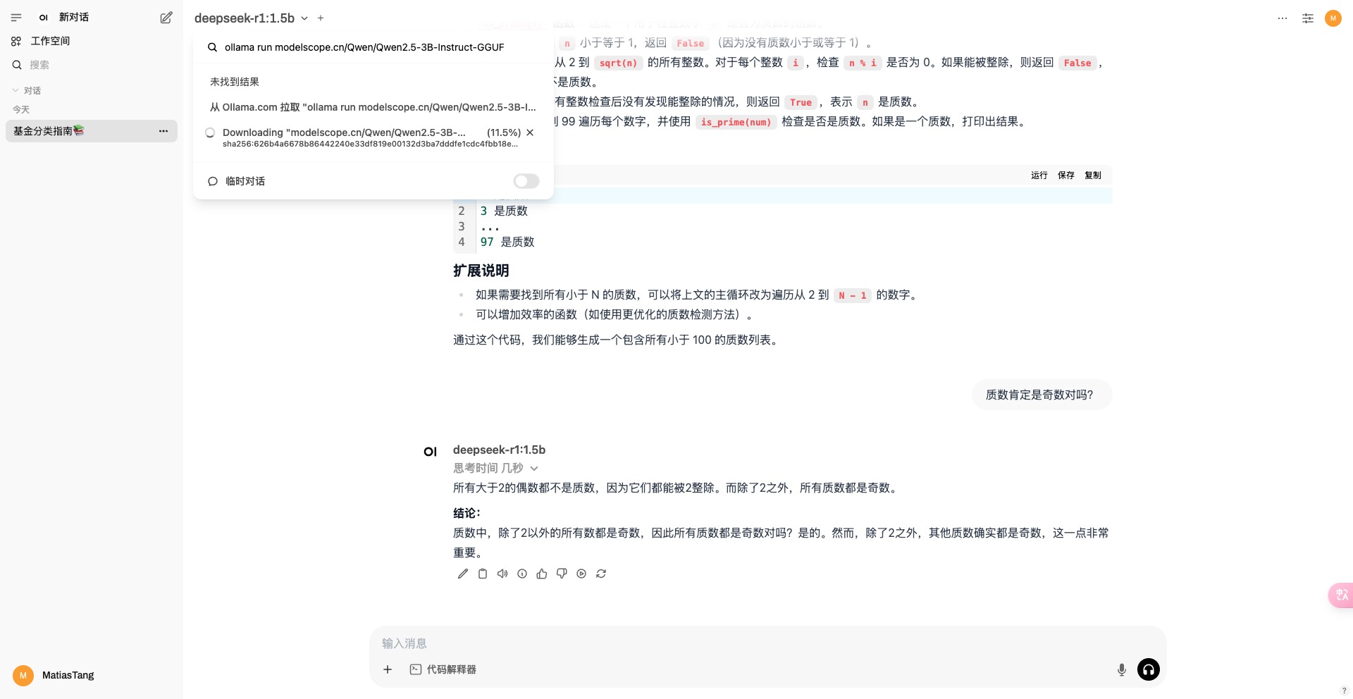Screen dimensions: 1353x699
Task: Open 工作空间 in the sidebar
Action: pyautogui.click(x=49, y=41)
